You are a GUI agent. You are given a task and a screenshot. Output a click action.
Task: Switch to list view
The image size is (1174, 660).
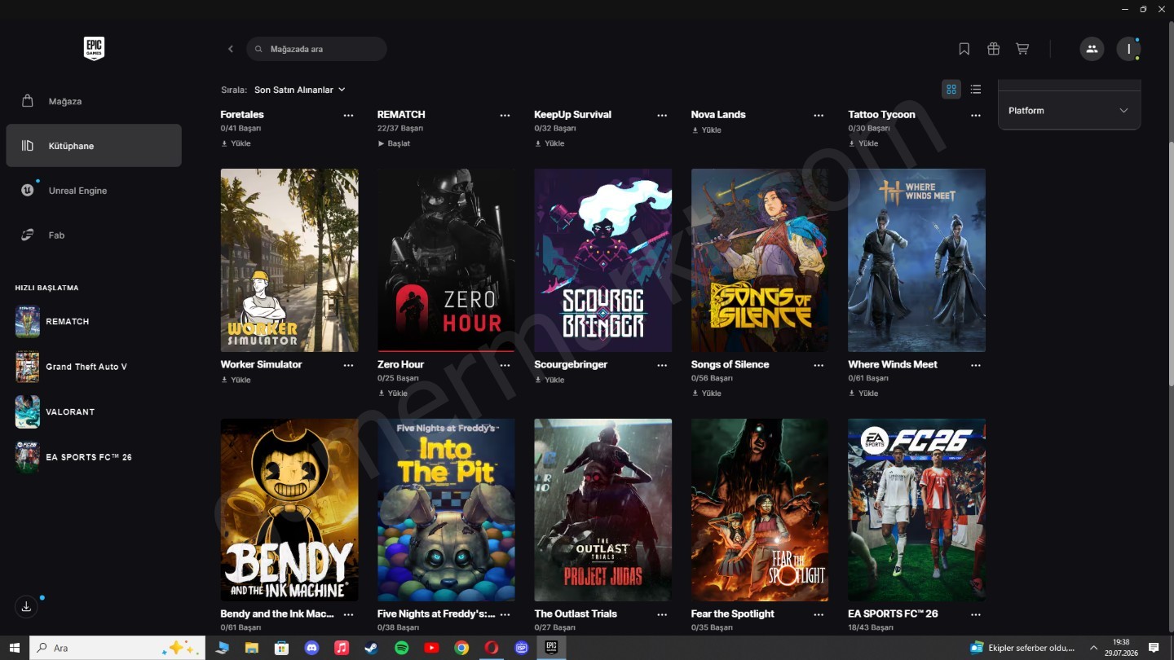coord(976,90)
